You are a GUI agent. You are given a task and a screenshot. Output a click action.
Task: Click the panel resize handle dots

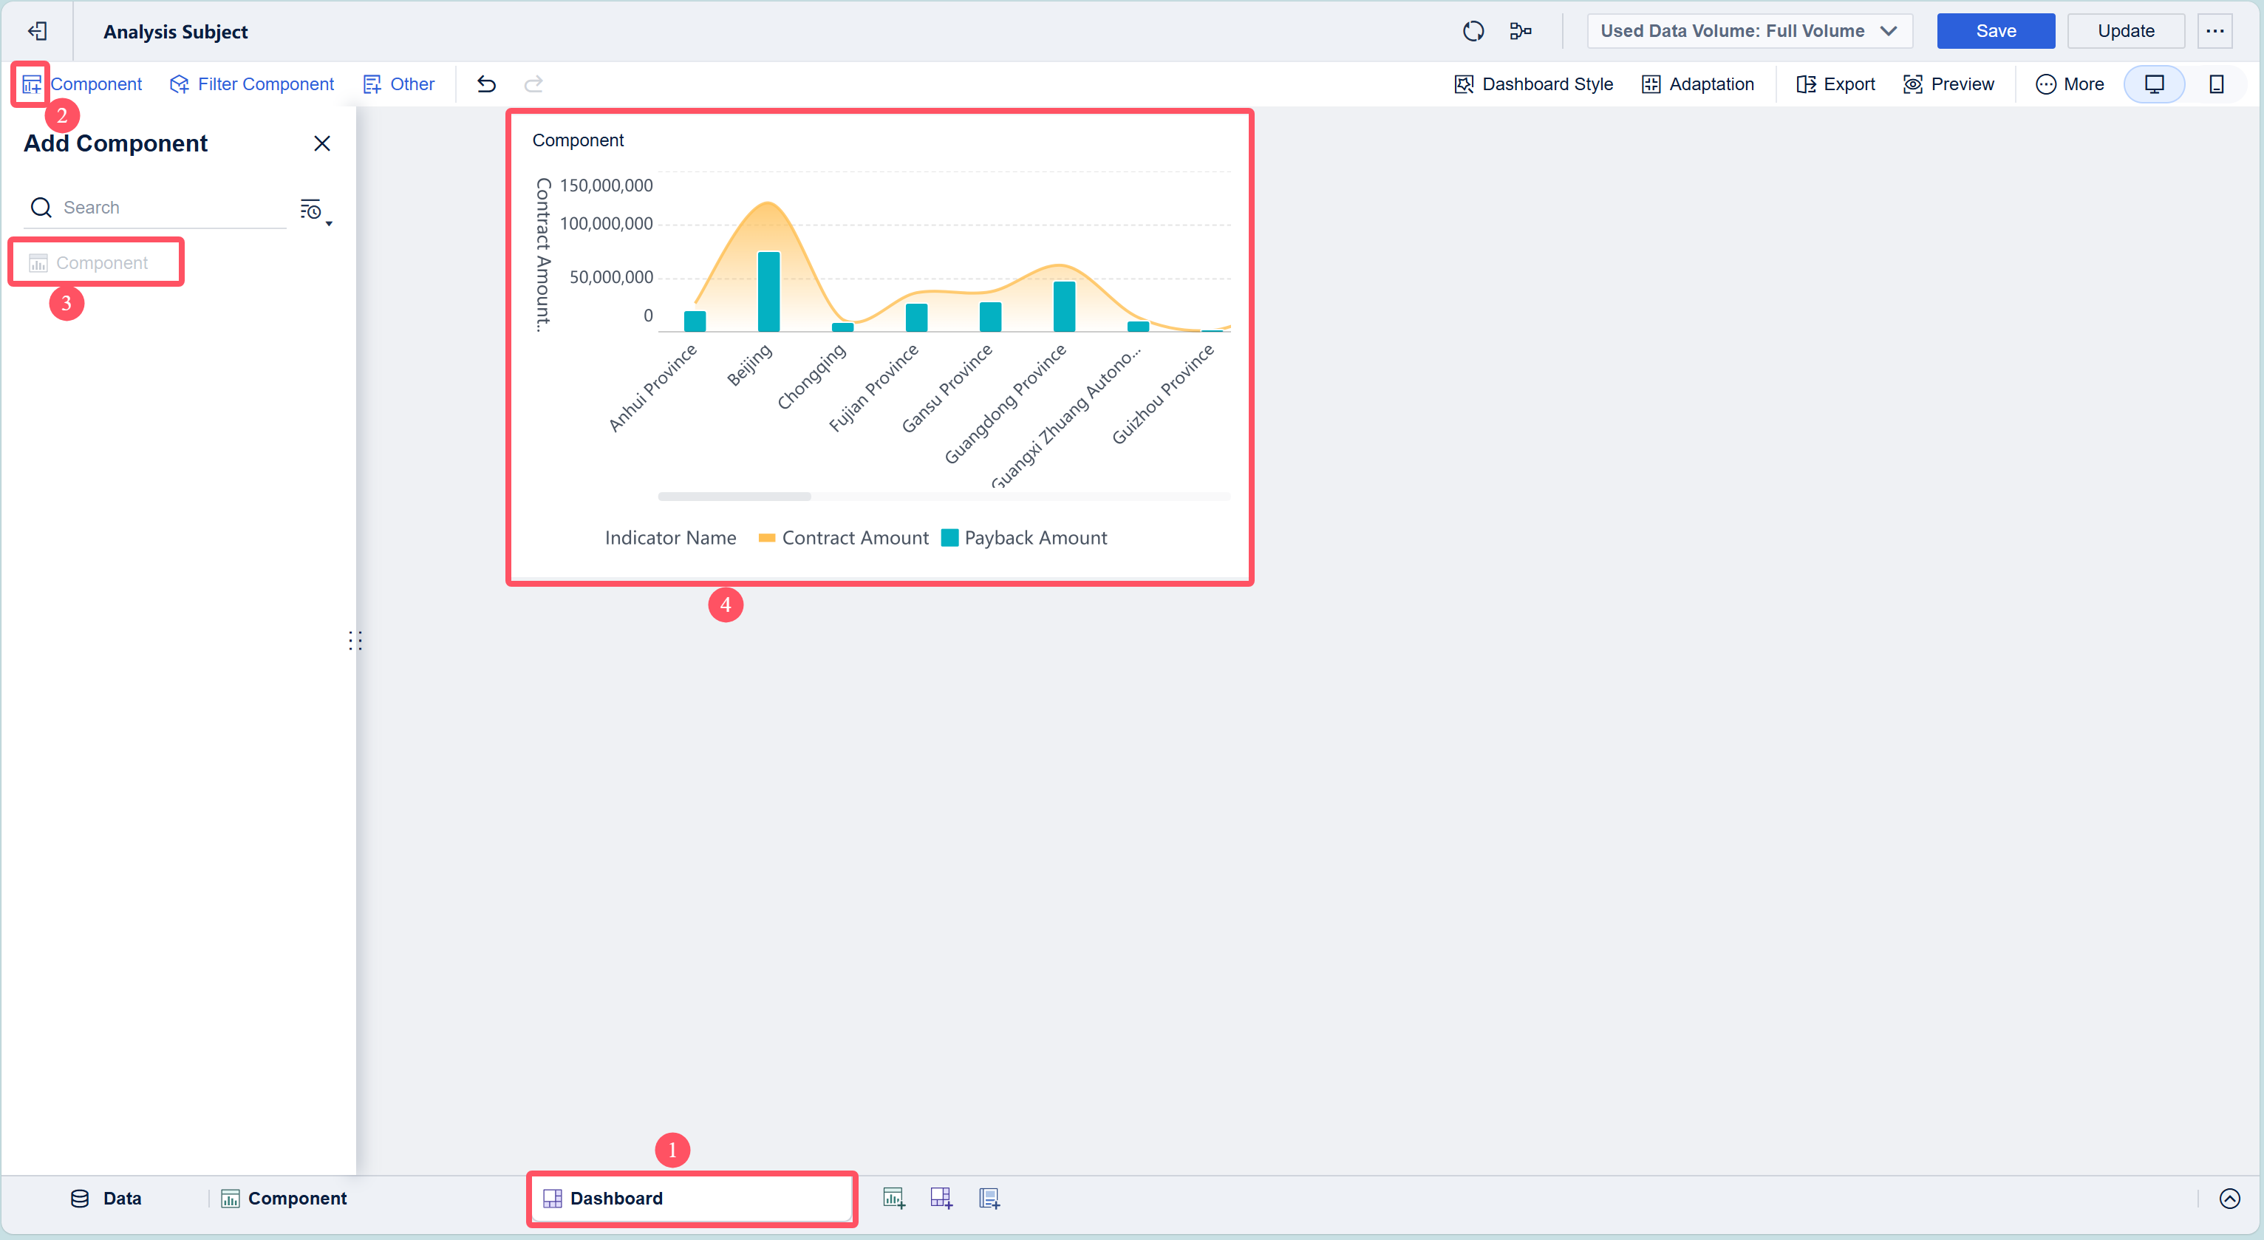(354, 641)
